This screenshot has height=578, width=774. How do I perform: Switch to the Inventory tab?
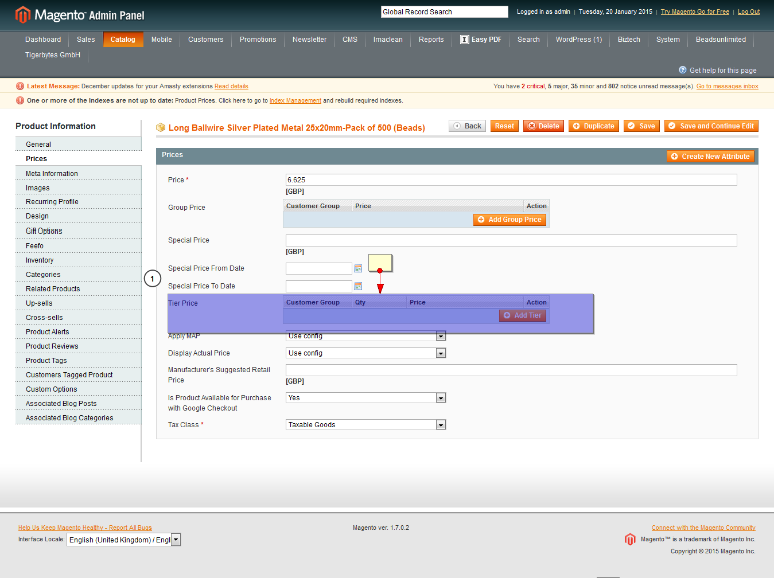point(40,260)
